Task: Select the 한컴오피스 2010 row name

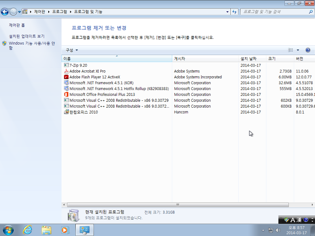Action: pos(84,112)
